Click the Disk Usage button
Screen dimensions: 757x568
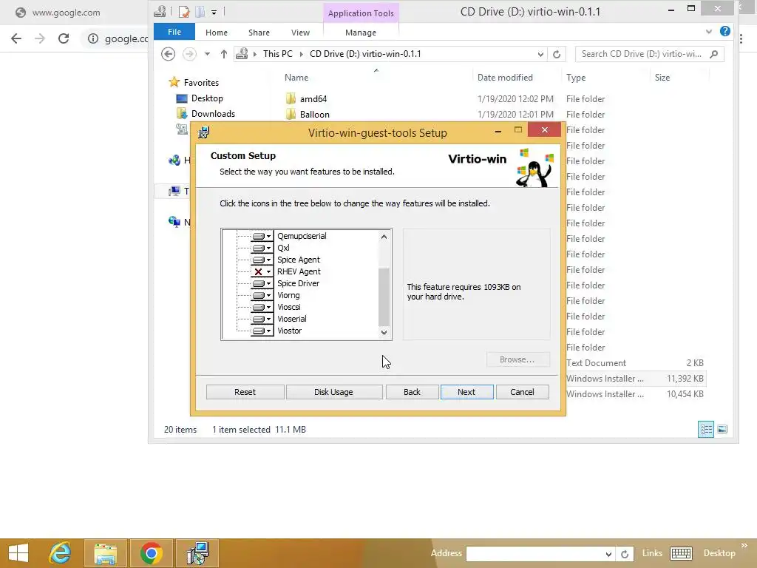coord(333,392)
